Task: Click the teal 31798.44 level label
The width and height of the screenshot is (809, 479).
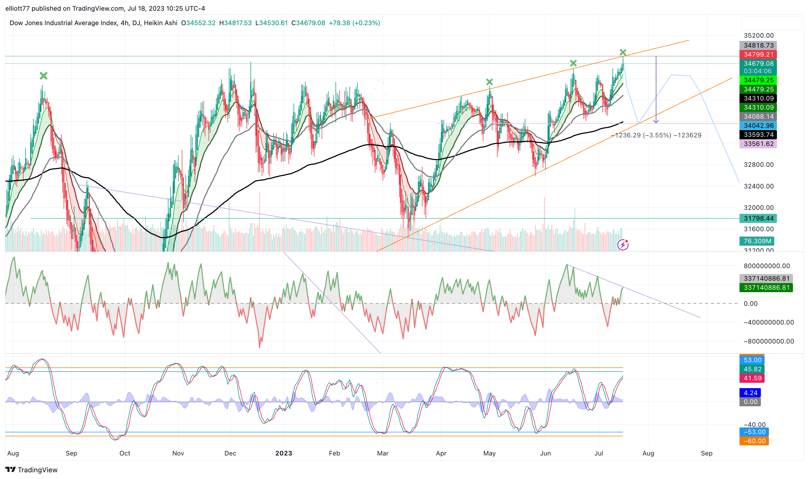Action: point(758,219)
